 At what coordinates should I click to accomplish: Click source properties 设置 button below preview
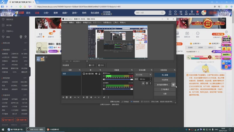pyautogui.click(x=92, y=65)
